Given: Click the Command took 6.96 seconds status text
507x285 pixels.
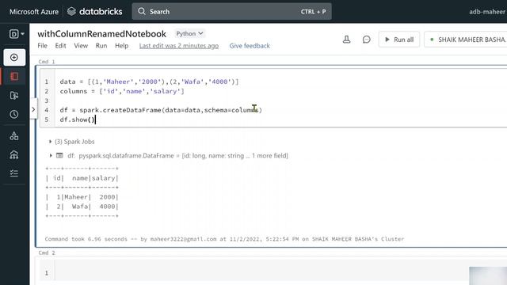Looking at the screenshot, I should pos(224,239).
